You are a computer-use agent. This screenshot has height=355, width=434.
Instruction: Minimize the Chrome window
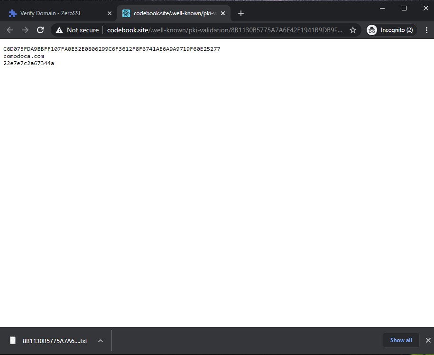click(x=382, y=8)
